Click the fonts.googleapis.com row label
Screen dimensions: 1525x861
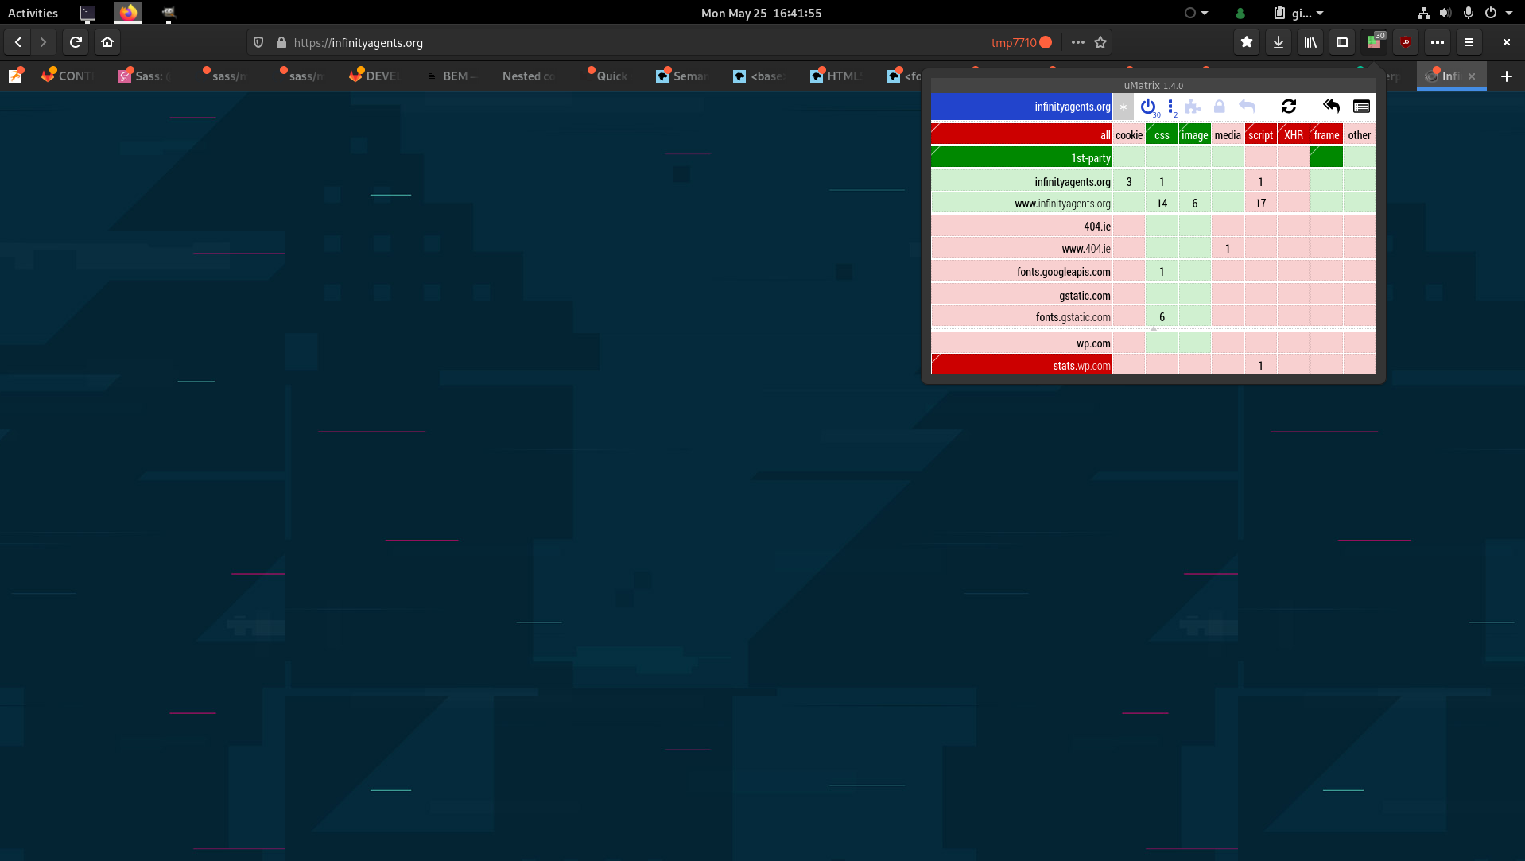pyautogui.click(x=1022, y=272)
